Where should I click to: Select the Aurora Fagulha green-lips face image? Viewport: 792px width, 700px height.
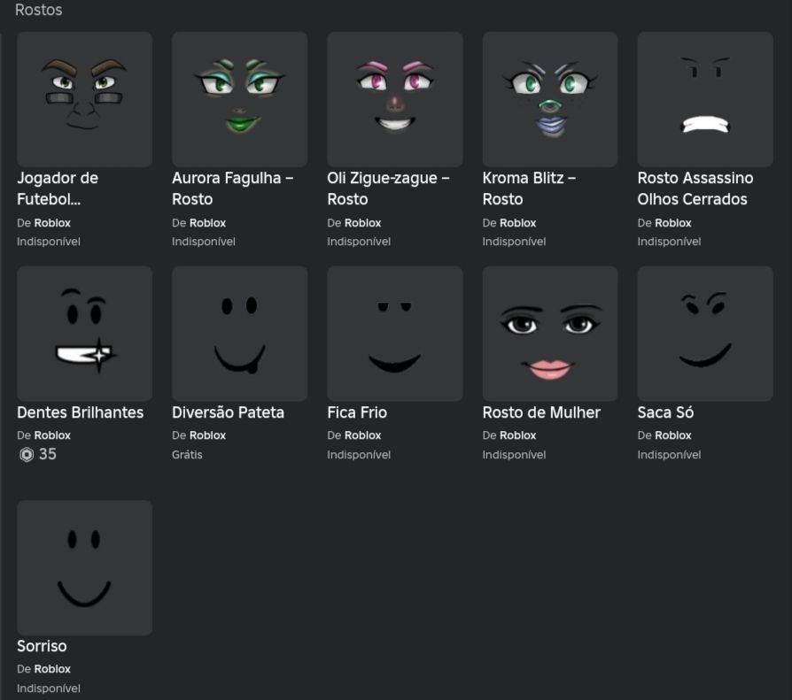tap(239, 99)
